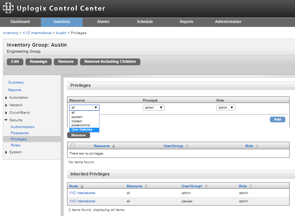Sort inherited privileges by User/Group* arrows
295x216 pixels.
(206, 186)
